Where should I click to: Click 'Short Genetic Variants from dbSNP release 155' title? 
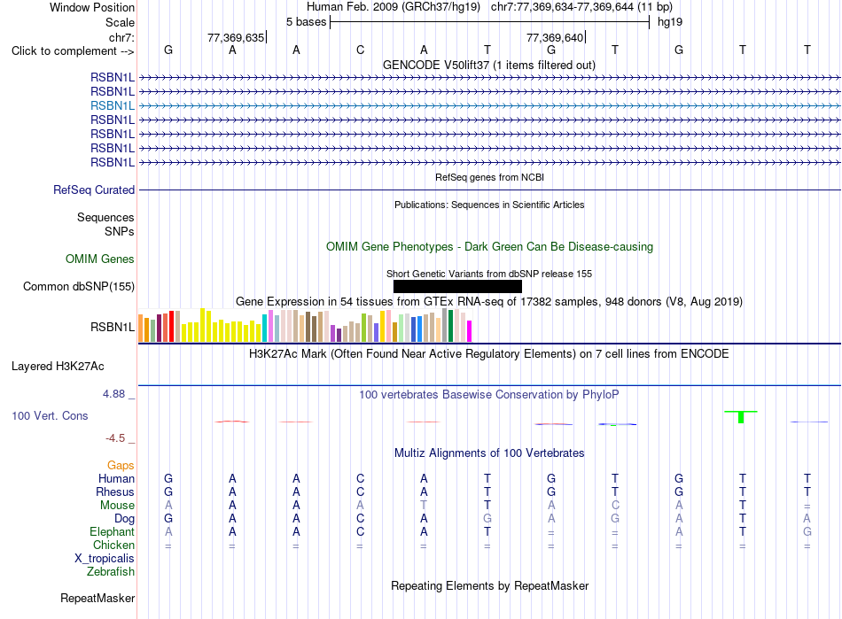point(489,274)
